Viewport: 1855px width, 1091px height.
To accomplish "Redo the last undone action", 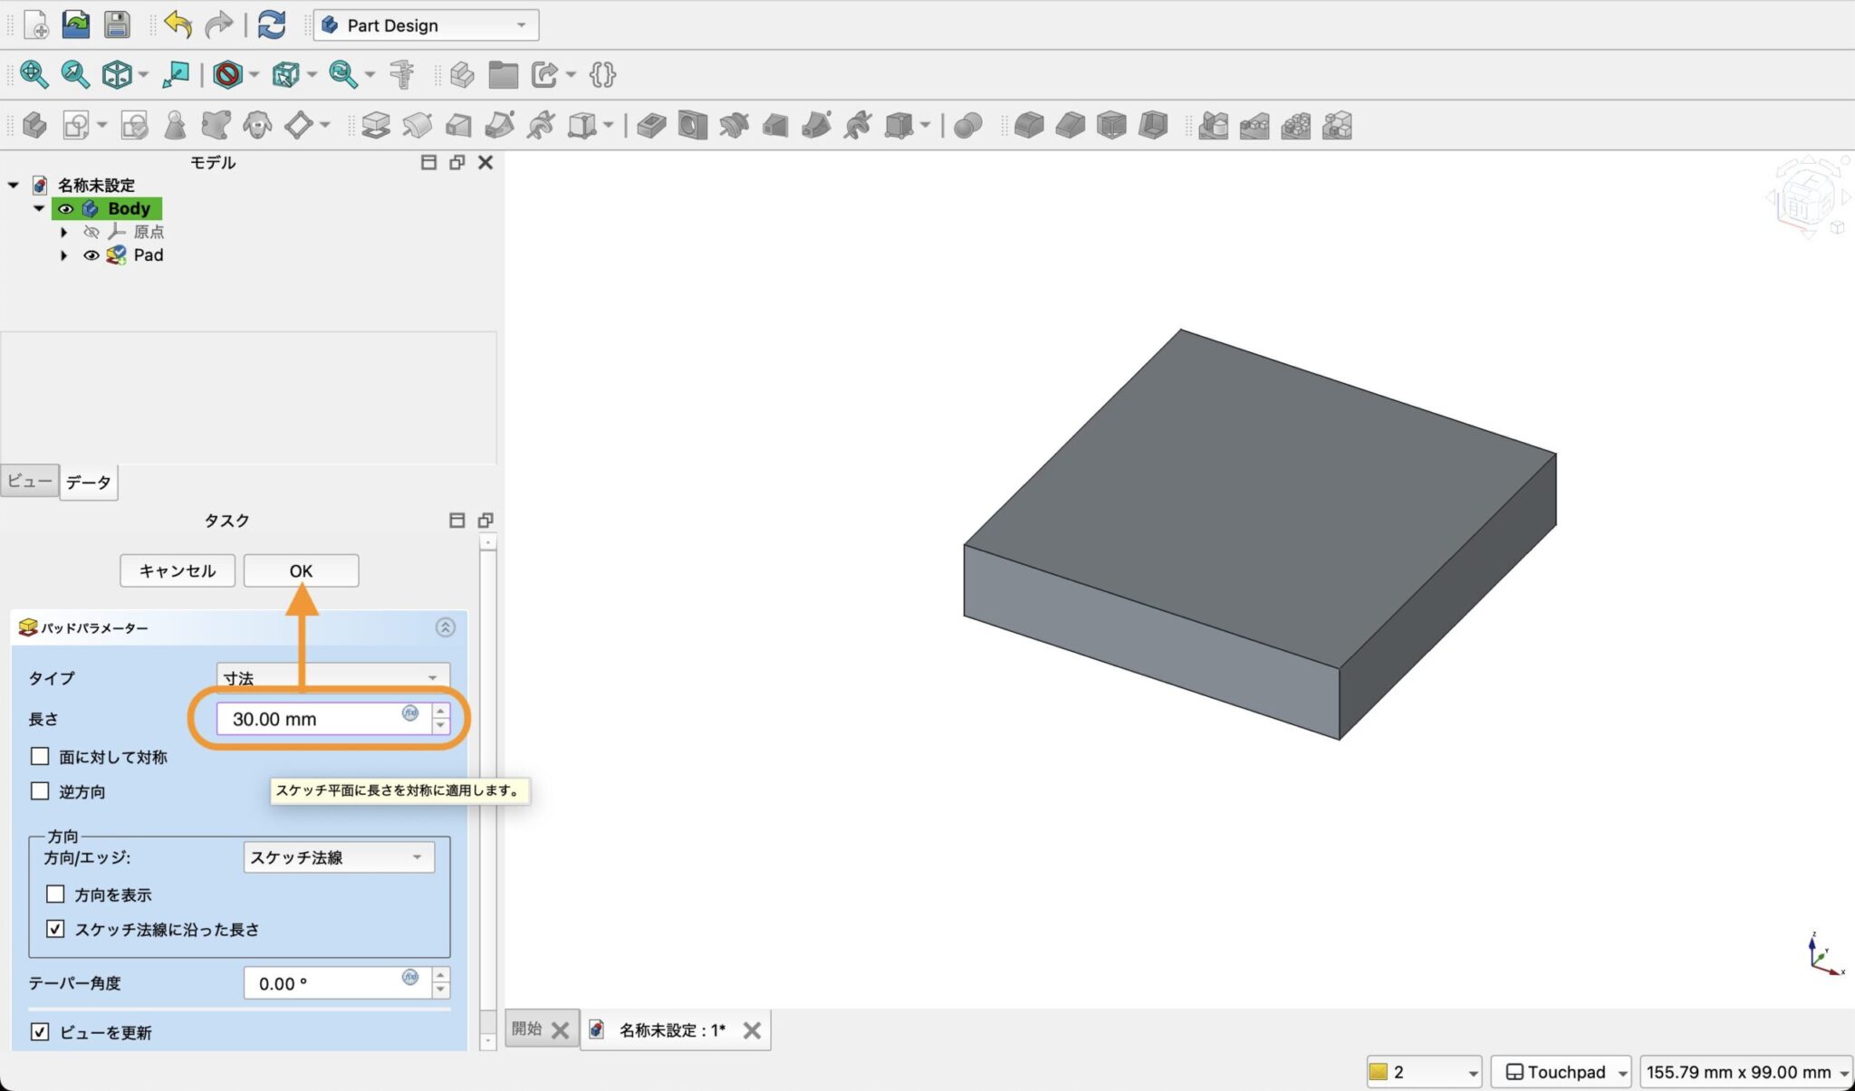I will (218, 24).
